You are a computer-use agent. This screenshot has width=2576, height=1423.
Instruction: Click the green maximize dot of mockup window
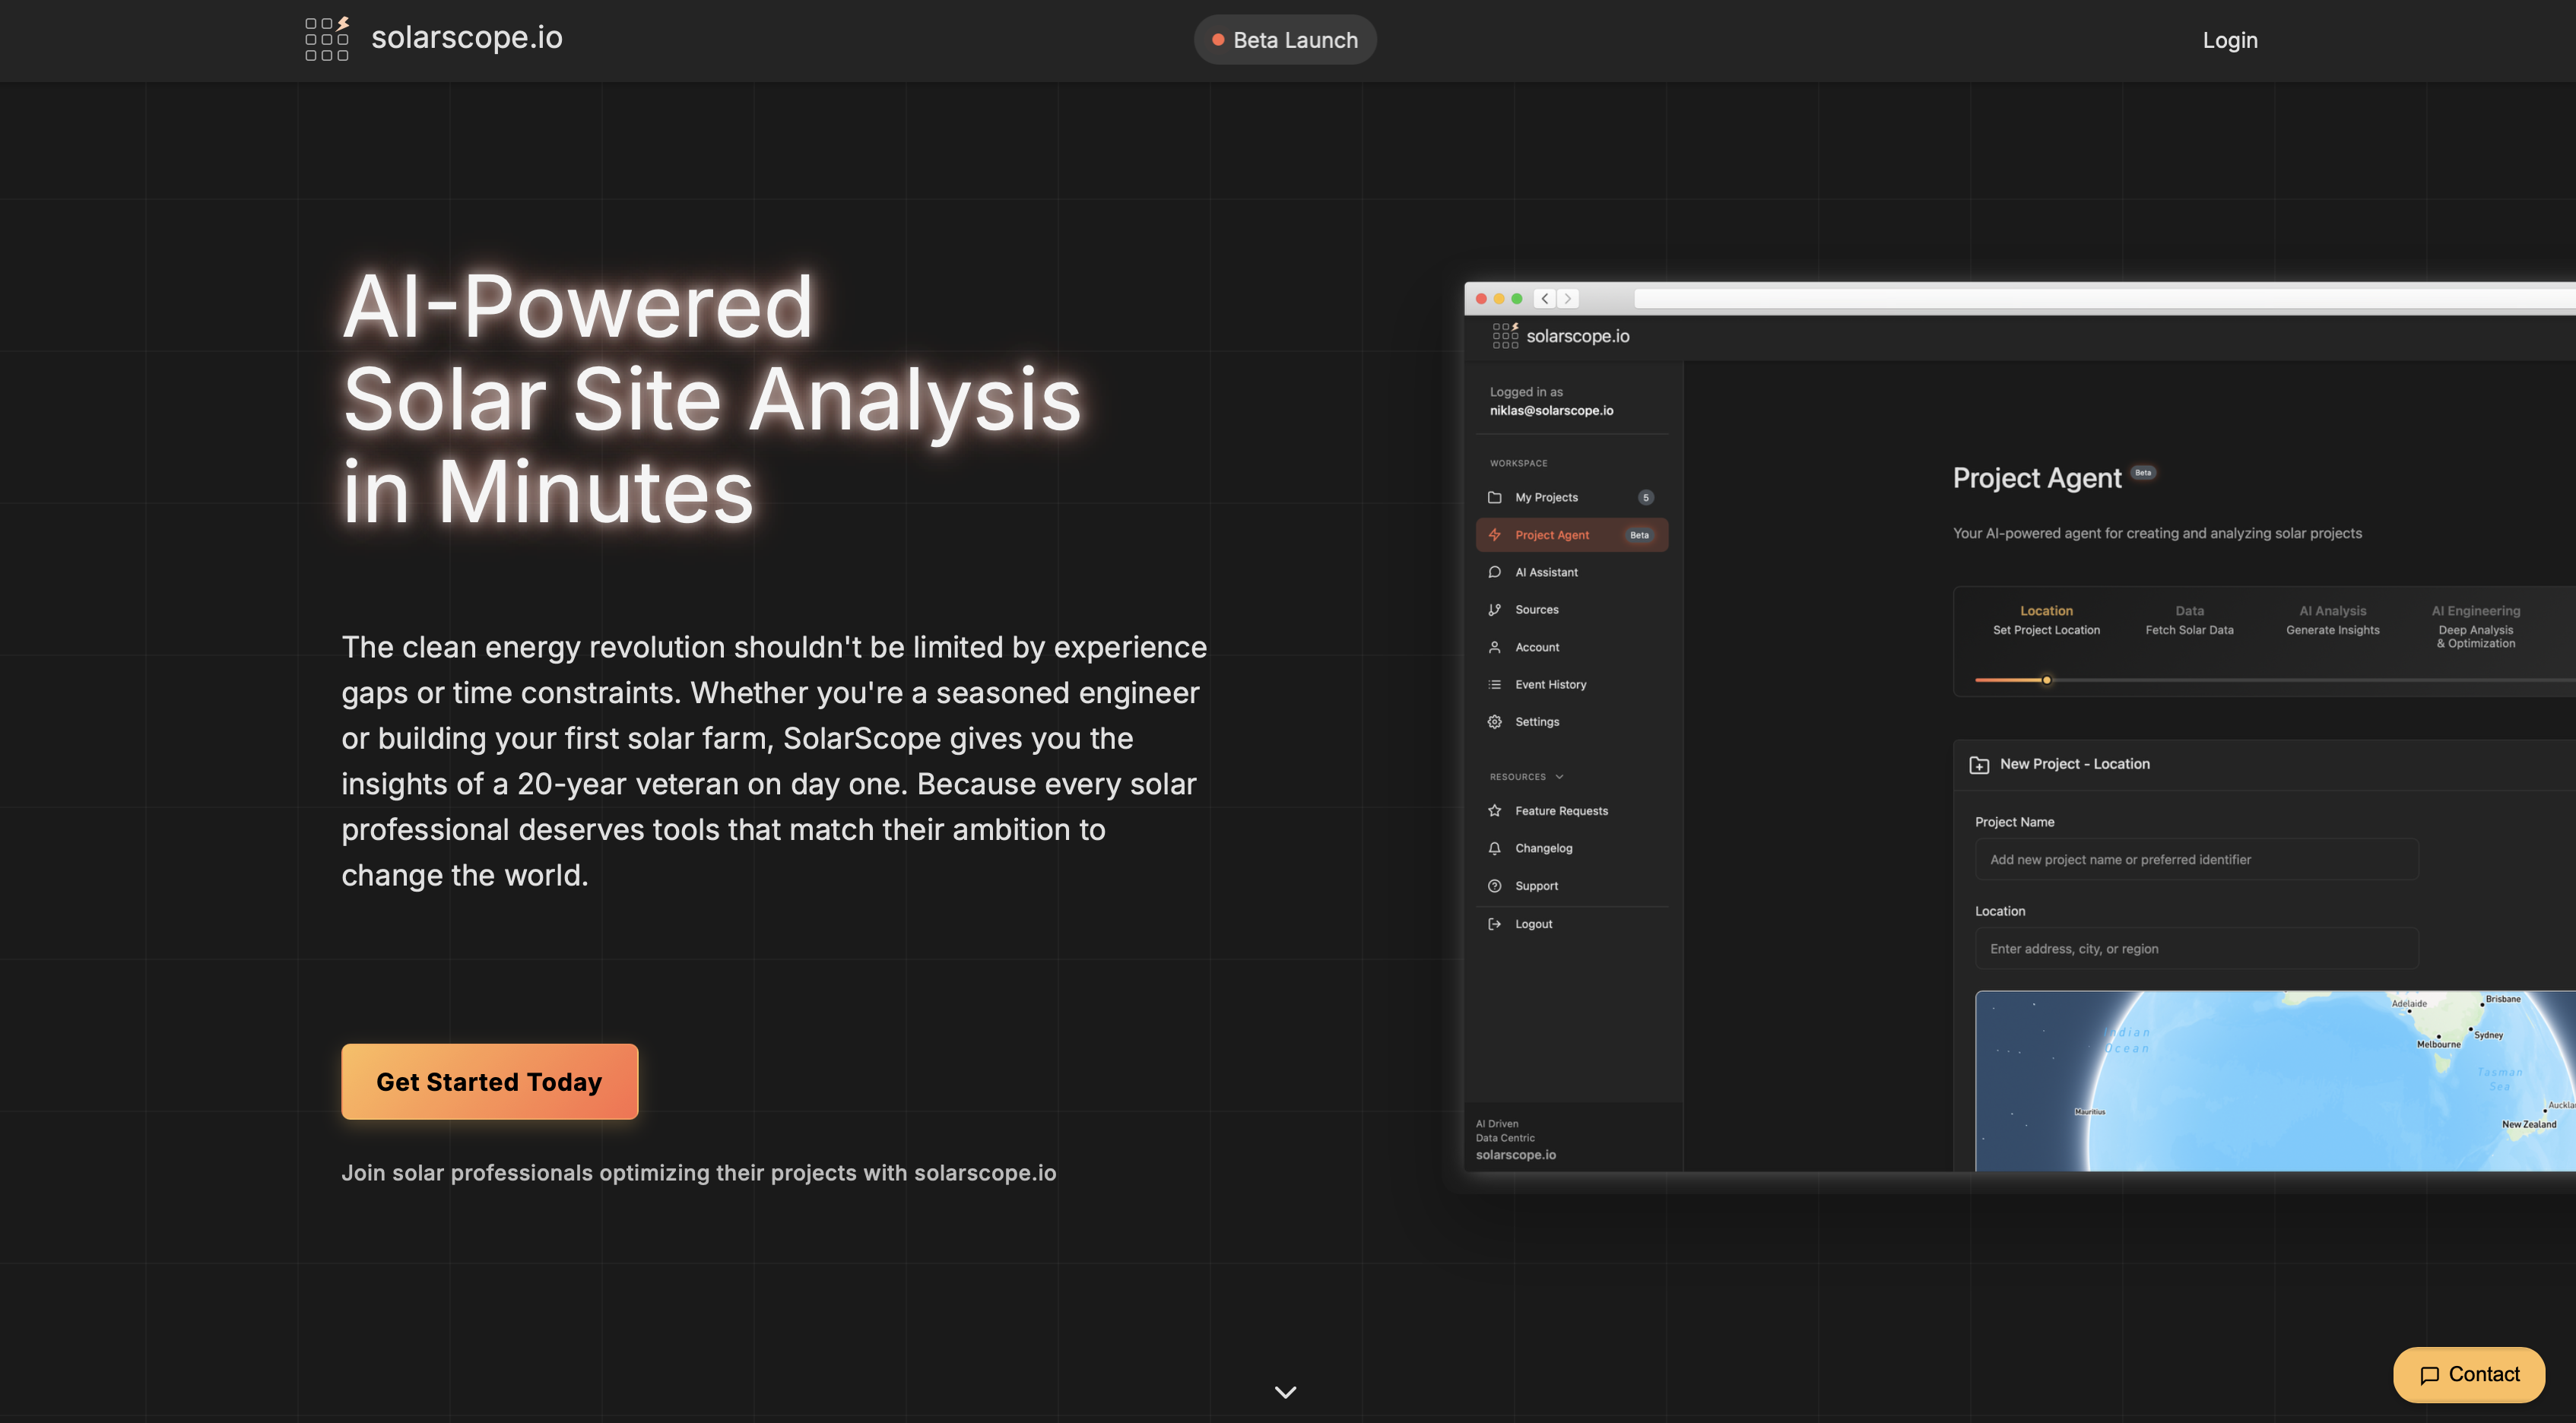tap(1517, 298)
